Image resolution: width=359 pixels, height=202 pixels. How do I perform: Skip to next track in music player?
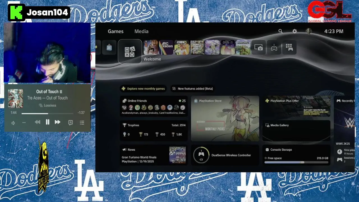pyautogui.click(x=57, y=122)
